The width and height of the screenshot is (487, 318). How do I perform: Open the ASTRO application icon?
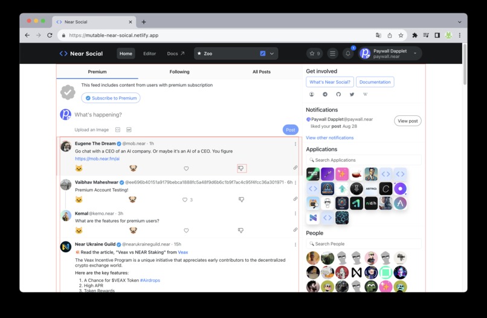click(371, 189)
